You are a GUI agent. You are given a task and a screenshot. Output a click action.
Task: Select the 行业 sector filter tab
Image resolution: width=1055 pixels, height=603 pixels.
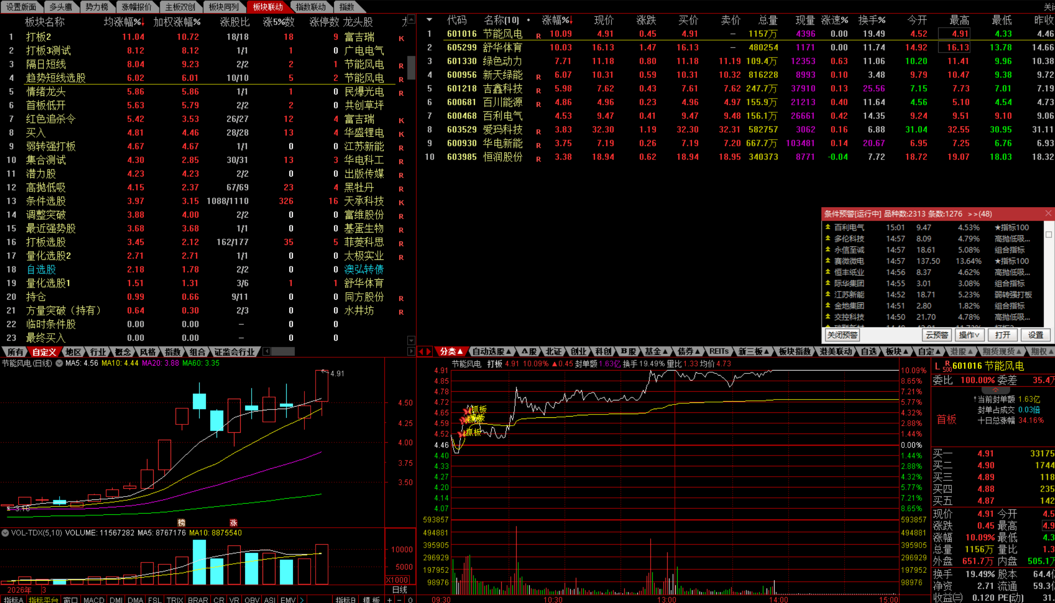pos(98,352)
